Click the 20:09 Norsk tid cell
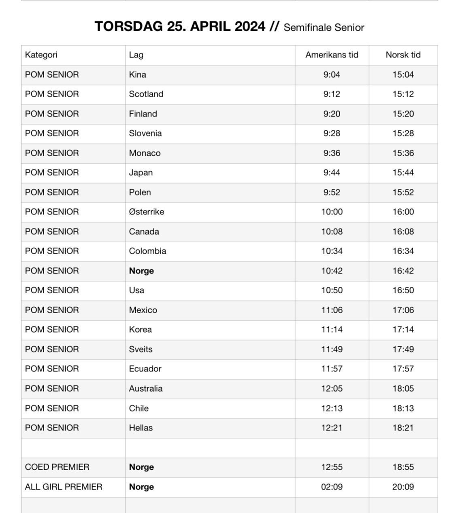The image size is (458, 513). point(403,487)
